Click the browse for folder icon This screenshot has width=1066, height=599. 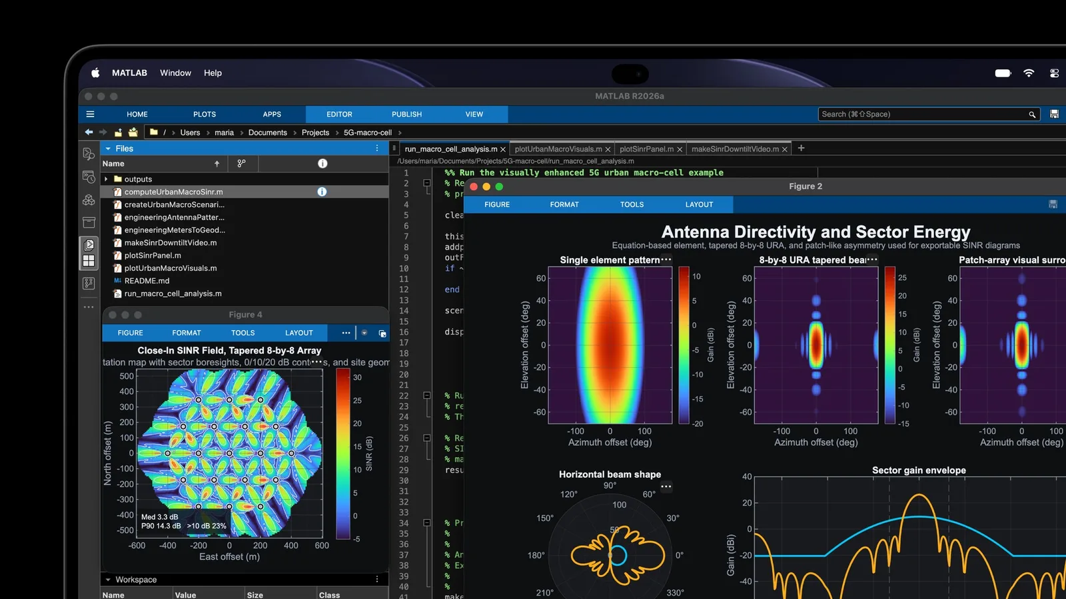click(133, 132)
